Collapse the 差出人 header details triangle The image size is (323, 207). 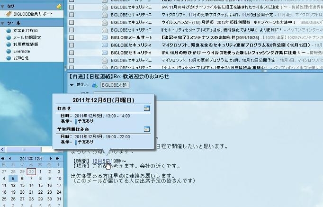pyautogui.click(x=72, y=85)
